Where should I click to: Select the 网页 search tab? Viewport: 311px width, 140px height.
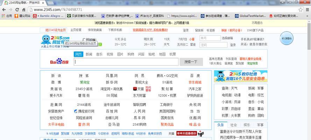tap(78, 54)
